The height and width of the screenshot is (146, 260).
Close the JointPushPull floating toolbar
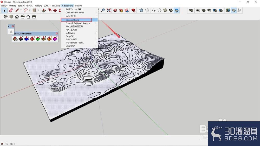57,33
